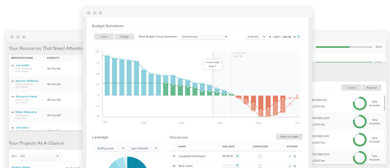Image resolution: width=390 pixels, height=168 pixels.
Task: Select the Hours tab in Budget Burndown
Action: 104,36
